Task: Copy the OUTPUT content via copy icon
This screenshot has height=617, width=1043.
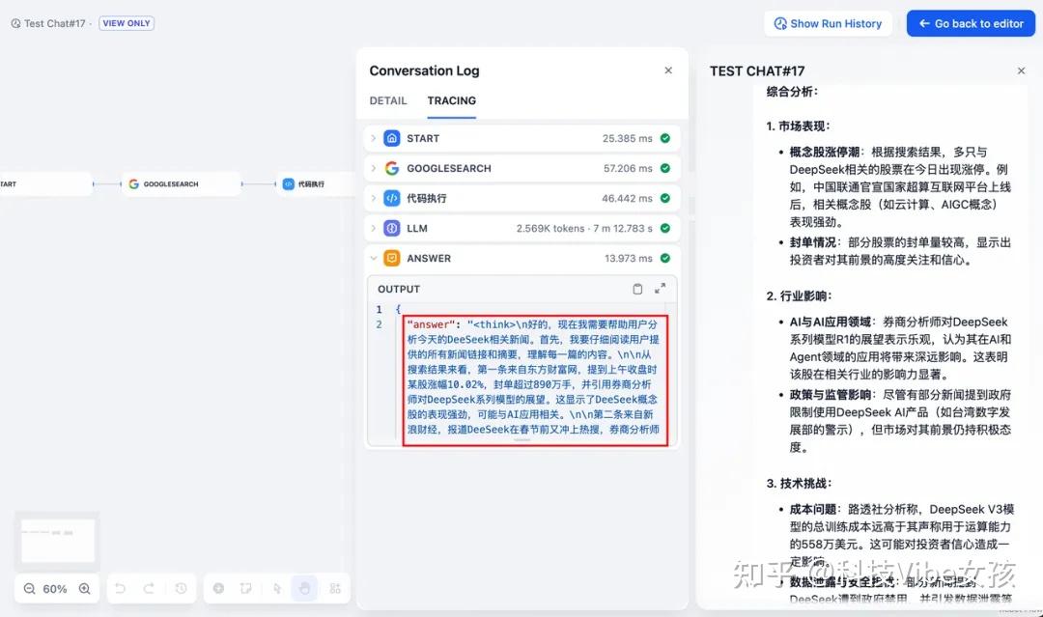Action: (637, 289)
